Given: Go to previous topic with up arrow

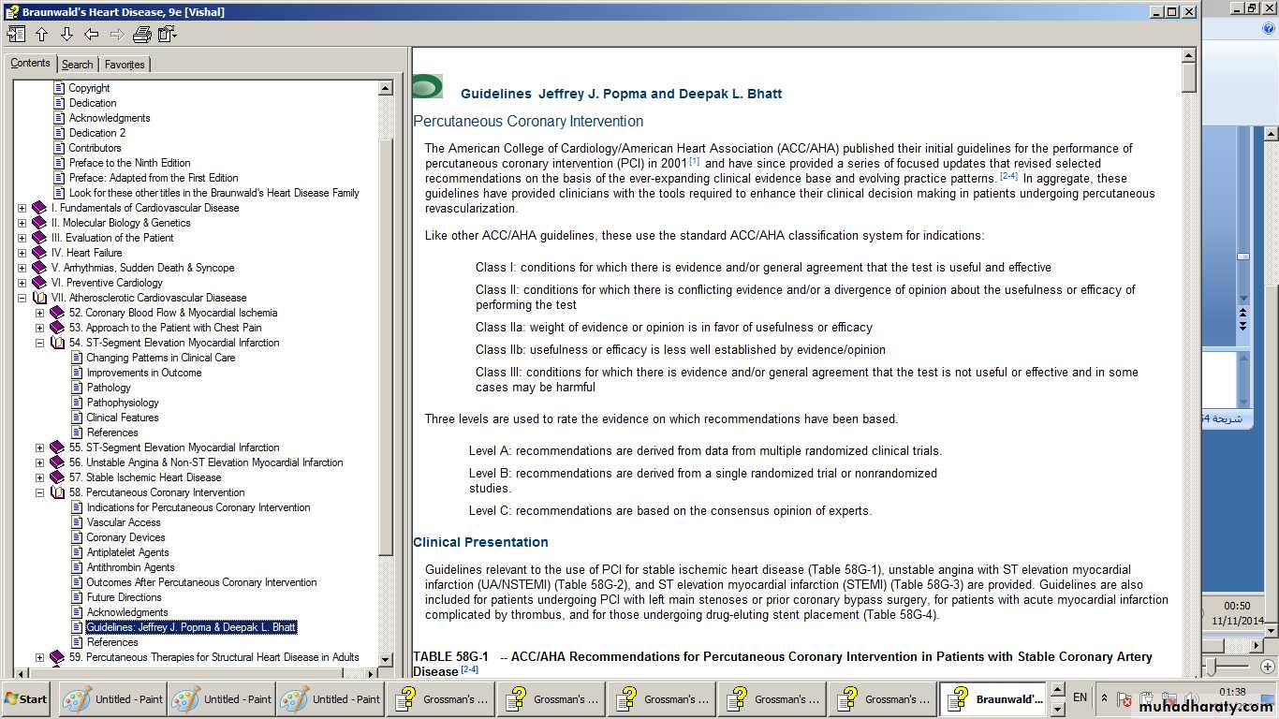Looking at the screenshot, I should pyautogui.click(x=41, y=35).
